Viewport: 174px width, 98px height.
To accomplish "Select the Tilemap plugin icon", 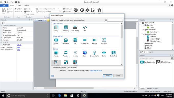I will tap(75, 62).
